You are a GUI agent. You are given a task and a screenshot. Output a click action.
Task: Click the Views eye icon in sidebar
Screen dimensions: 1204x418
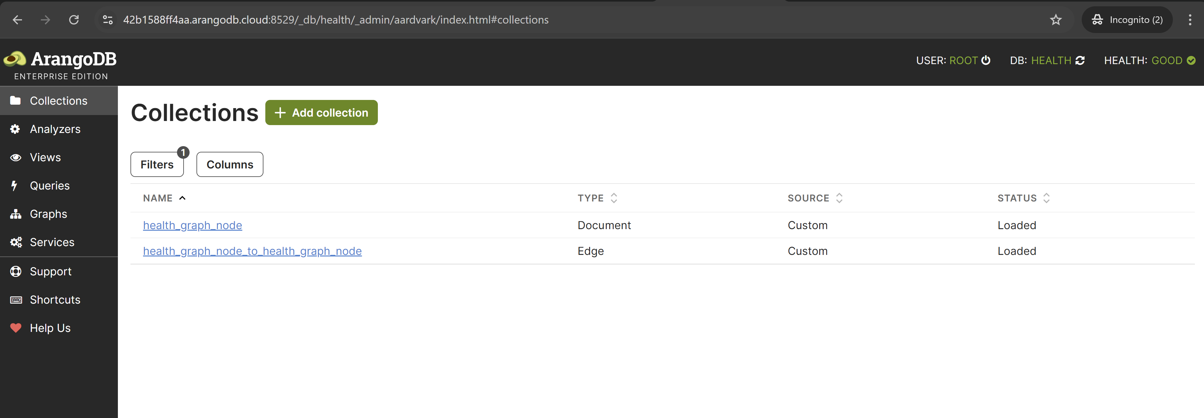[15, 157]
